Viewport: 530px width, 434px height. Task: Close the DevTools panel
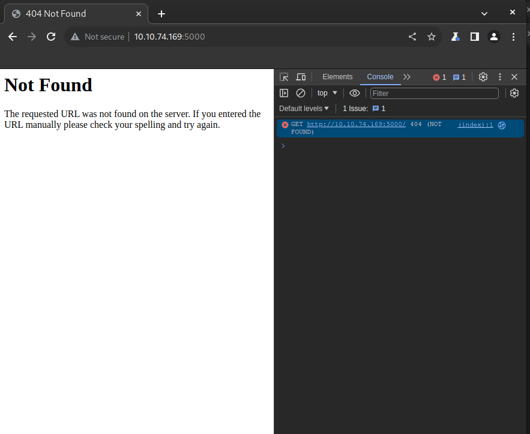514,77
